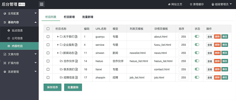236x100 pixels.
Task: Disable the status toggle for service row
Action: [x=197, y=45]
